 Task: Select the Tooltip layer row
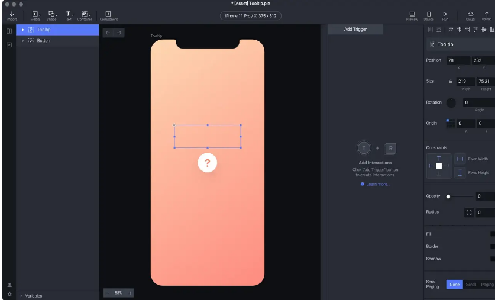(57, 30)
